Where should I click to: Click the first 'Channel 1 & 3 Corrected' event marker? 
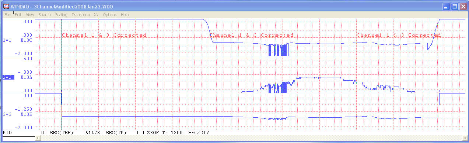(x=104, y=35)
